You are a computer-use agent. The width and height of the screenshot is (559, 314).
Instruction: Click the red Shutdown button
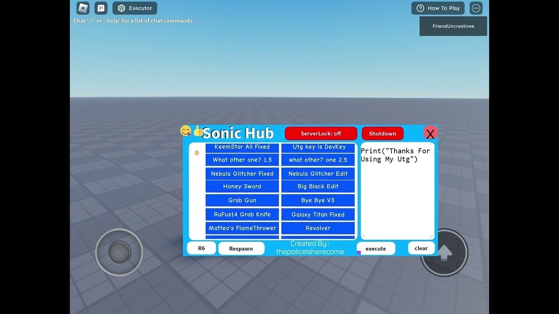[x=383, y=133]
